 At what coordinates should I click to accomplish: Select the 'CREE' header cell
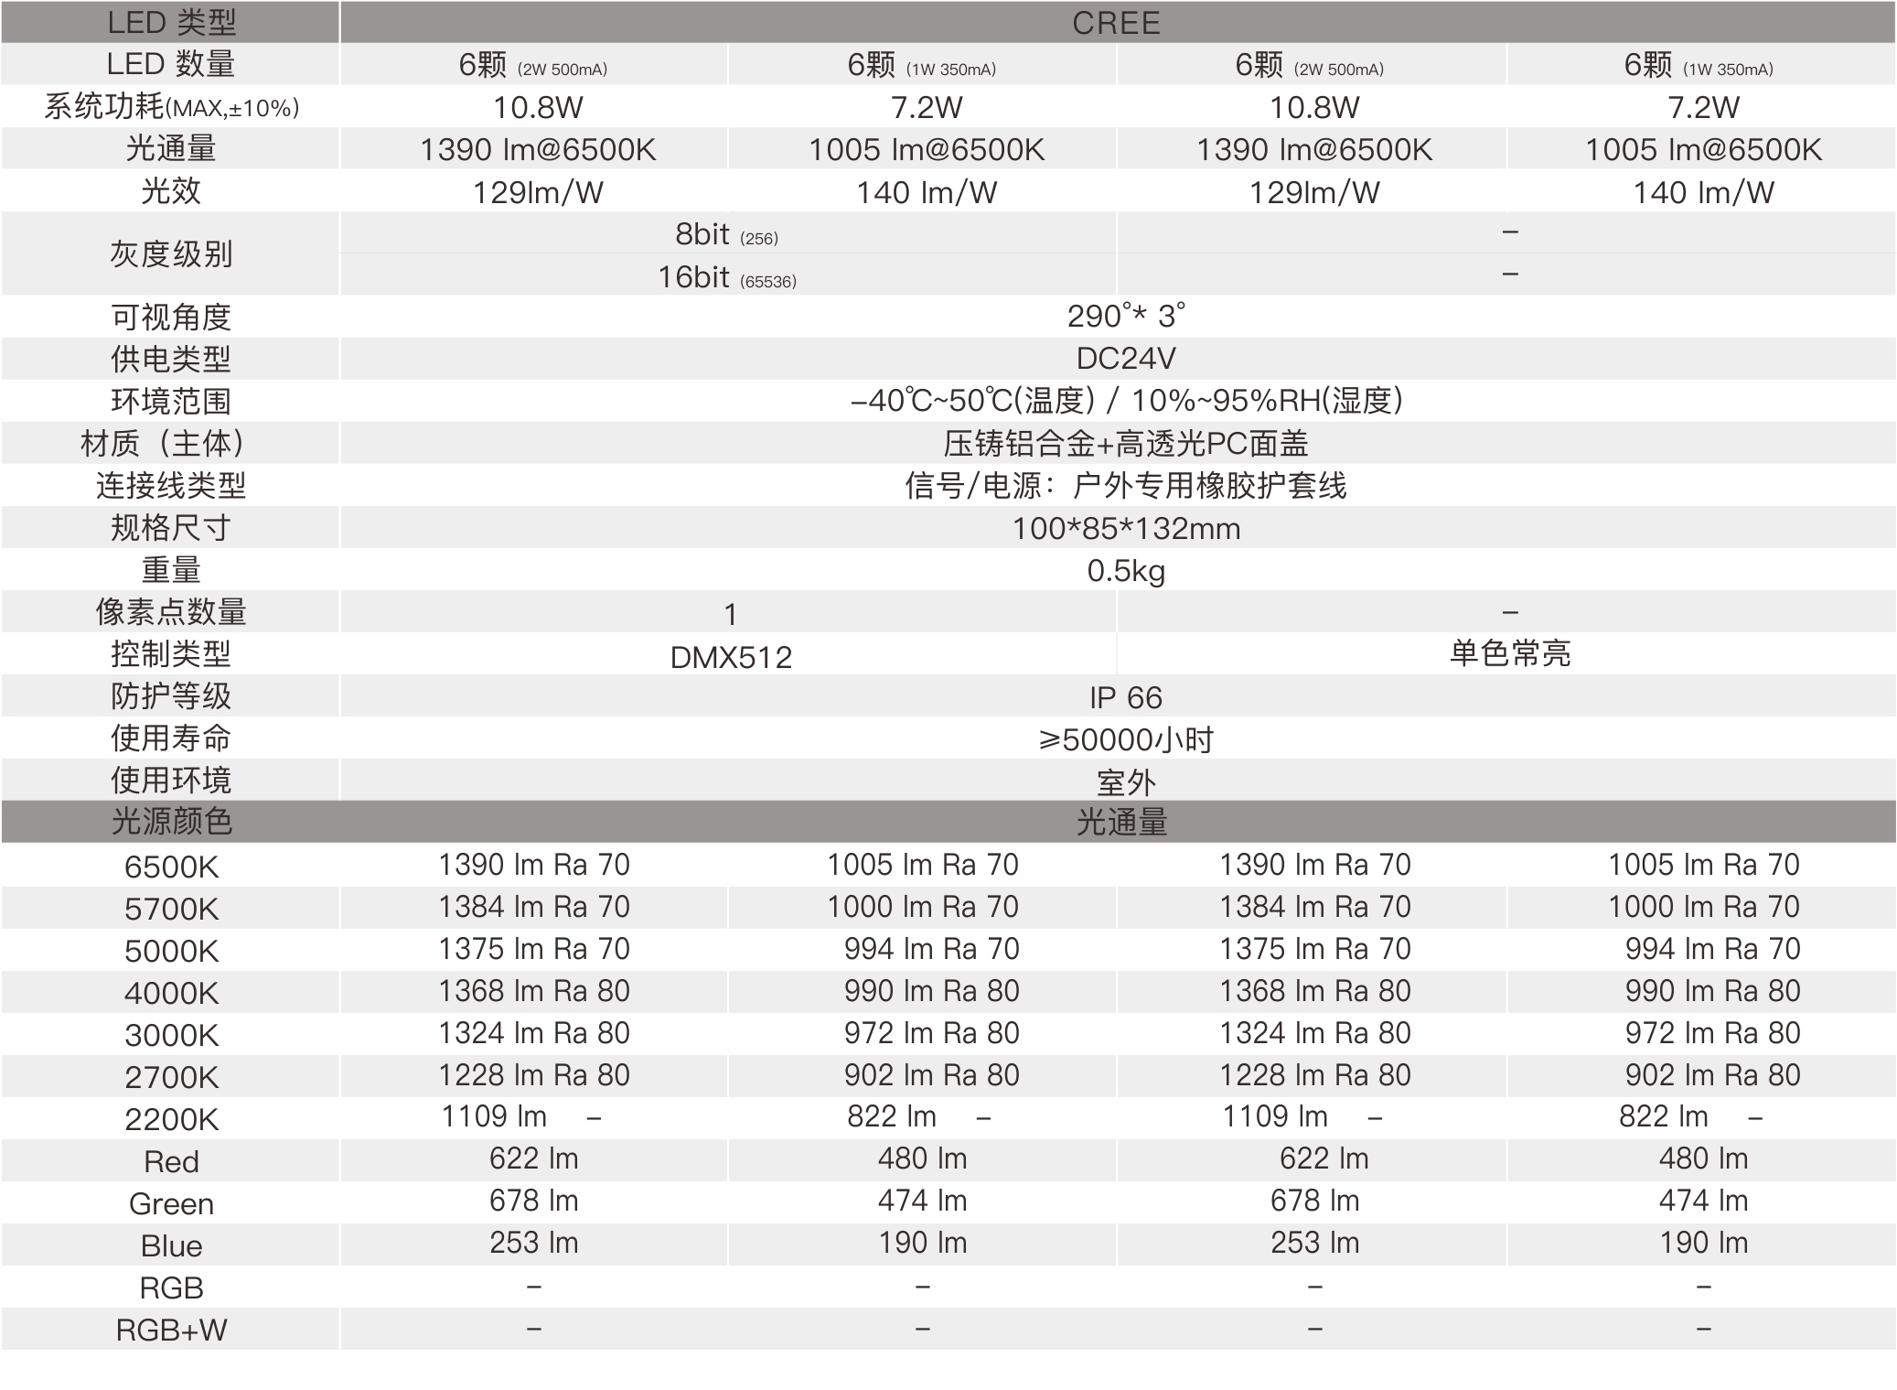(1117, 22)
